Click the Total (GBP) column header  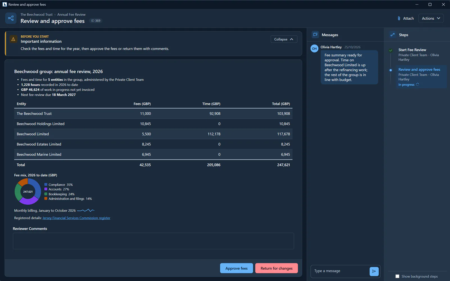[x=281, y=104]
